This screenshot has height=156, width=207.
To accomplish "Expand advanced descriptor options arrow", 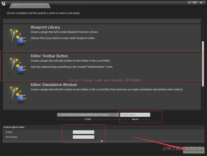I will pyautogui.click(x=102, y=141).
